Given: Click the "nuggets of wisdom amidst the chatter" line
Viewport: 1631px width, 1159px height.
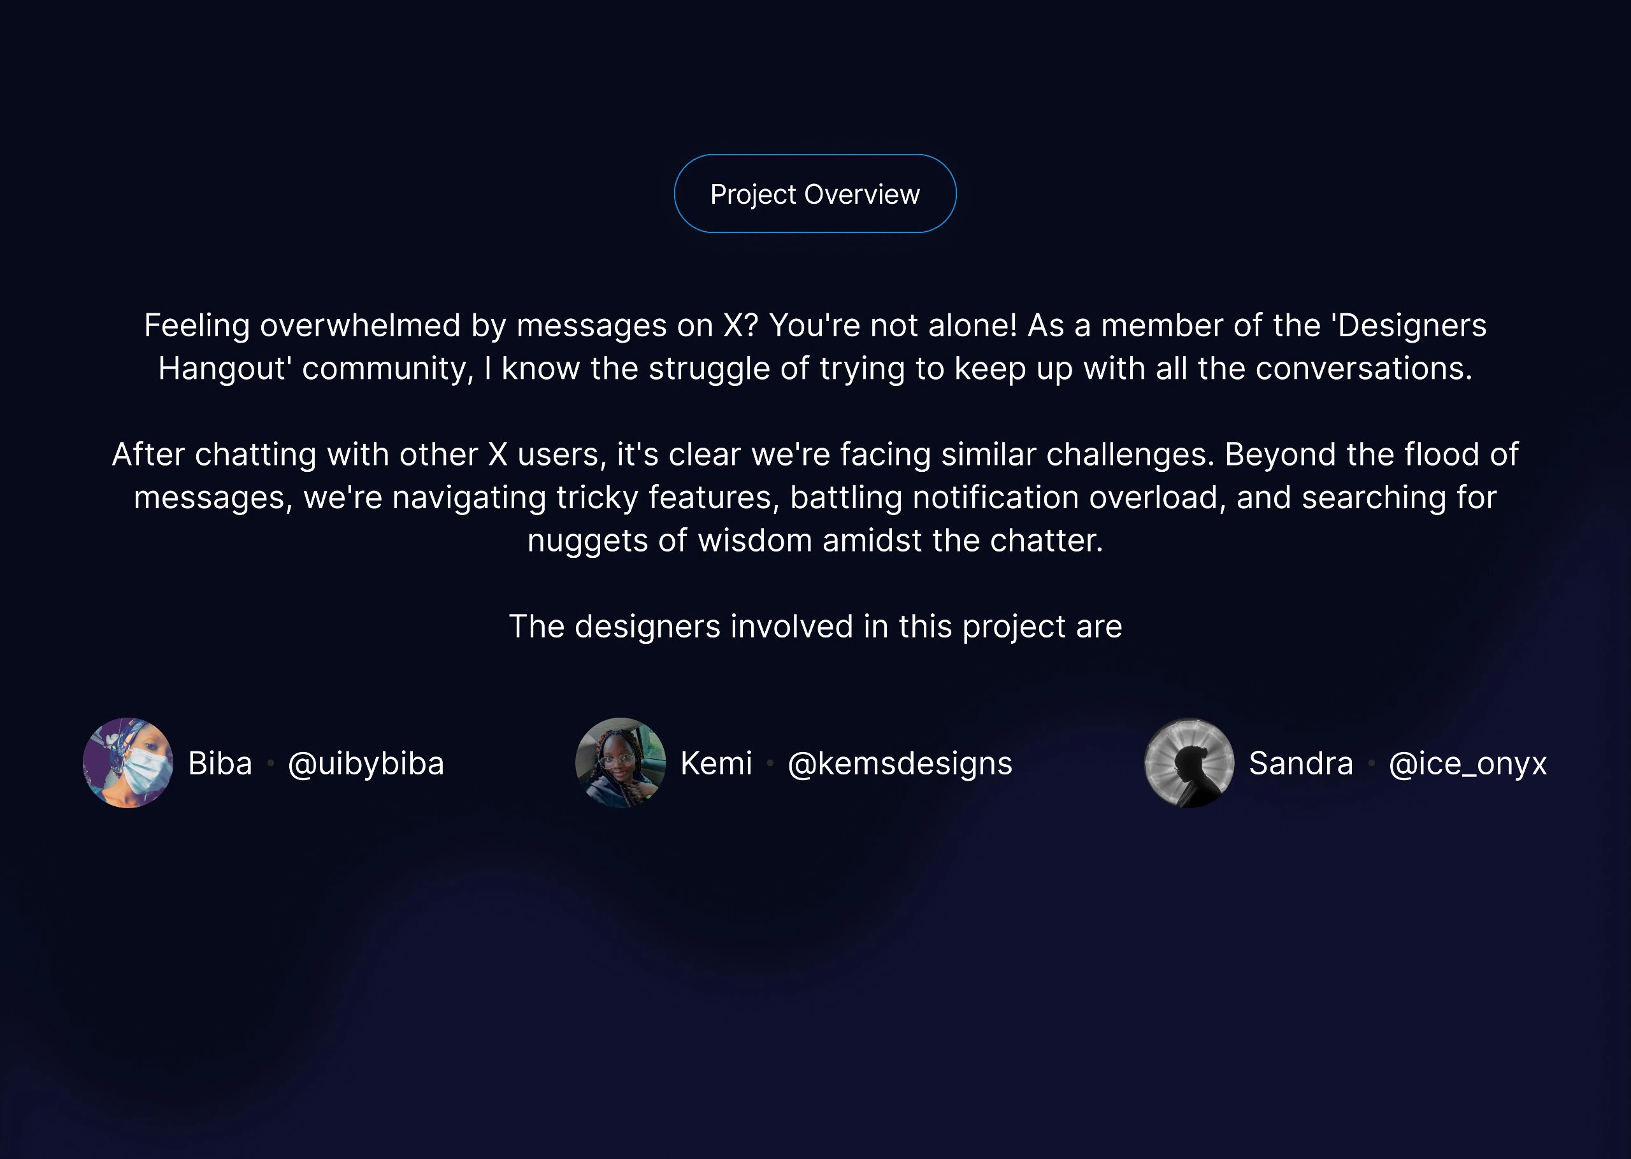Looking at the screenshot, I should 815,541.
